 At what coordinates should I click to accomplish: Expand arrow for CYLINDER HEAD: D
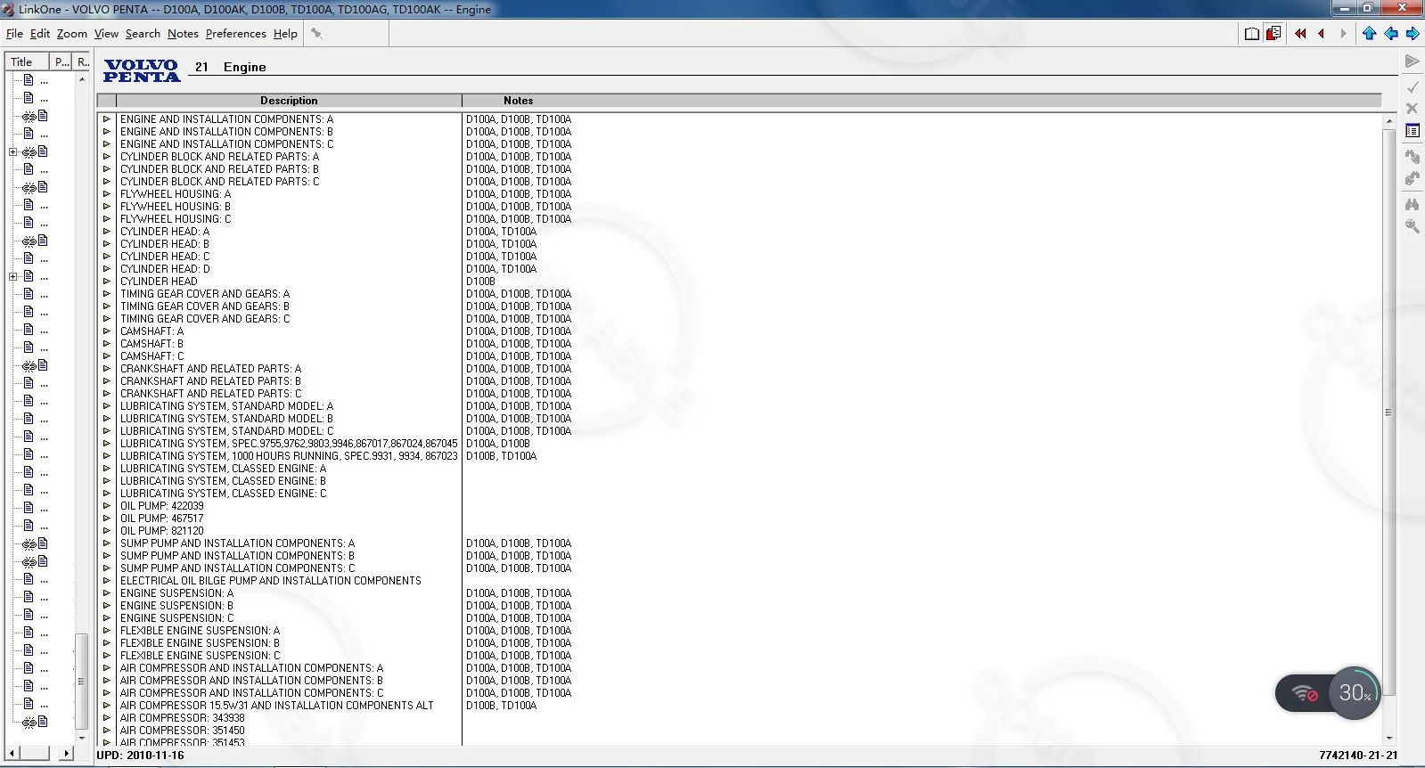tap(107, 269)
